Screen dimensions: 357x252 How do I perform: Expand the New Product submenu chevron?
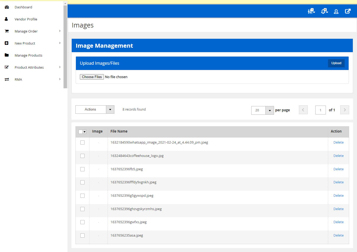pyautogui.click(x=60, y=43)
